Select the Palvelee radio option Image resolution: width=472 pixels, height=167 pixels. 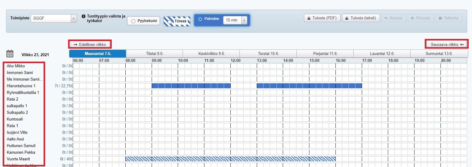(200, 19)
